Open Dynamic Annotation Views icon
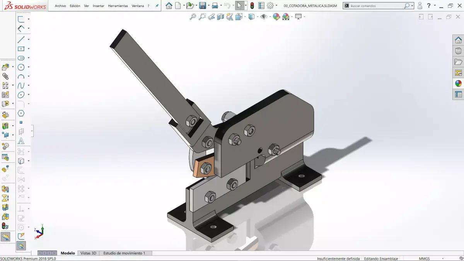The height and width of the screenshot is (261, 464). click(230, 17)
